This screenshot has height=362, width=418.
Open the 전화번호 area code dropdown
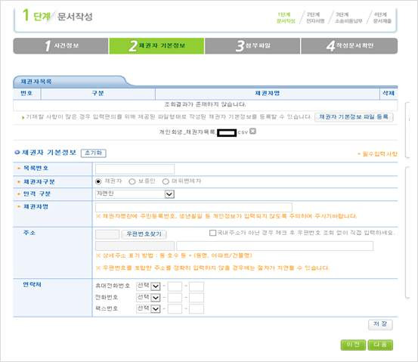pos(148,297)
